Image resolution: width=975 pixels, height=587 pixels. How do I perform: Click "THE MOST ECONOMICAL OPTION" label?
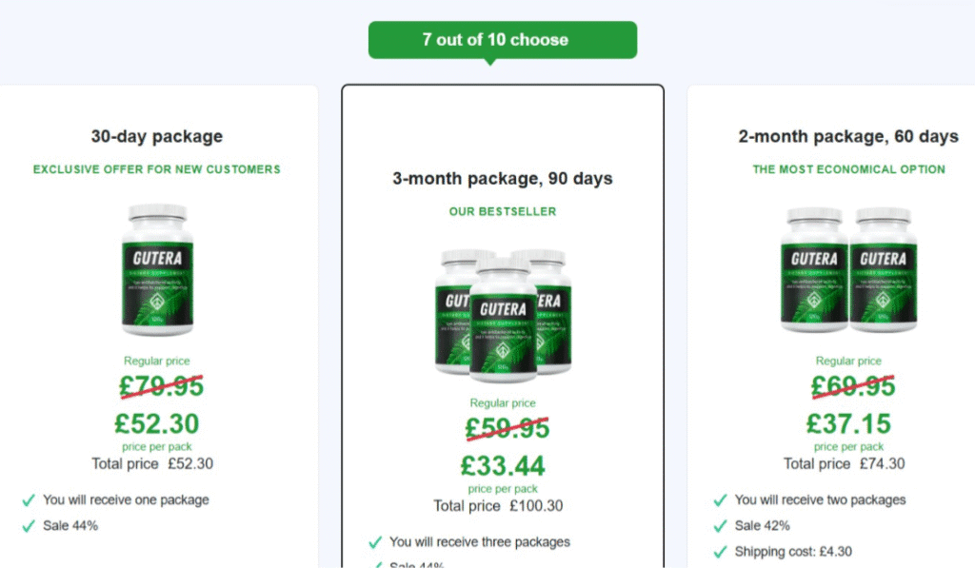coord(847,168)
